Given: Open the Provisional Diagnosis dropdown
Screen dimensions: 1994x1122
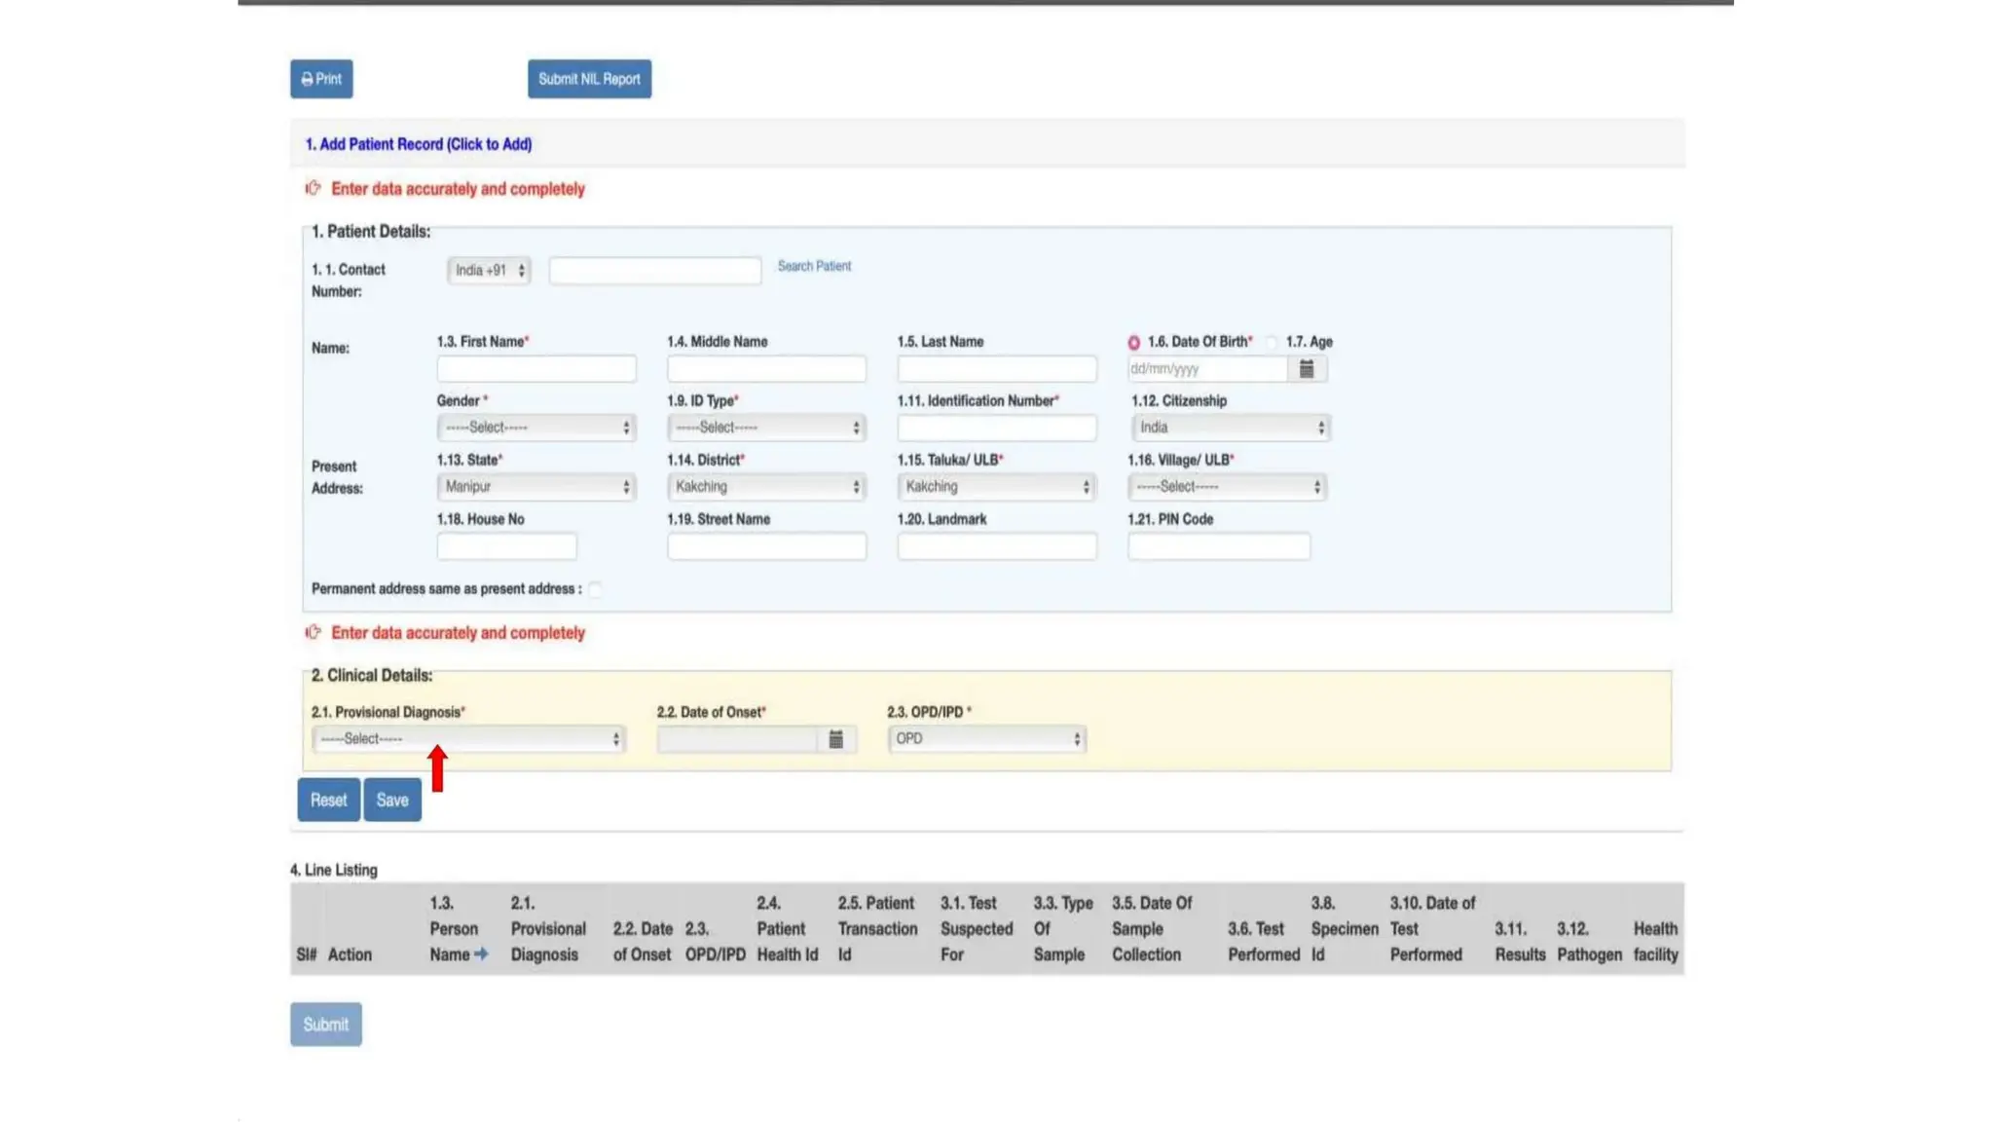Looking at the screenshot, I should tap(468, 739).
